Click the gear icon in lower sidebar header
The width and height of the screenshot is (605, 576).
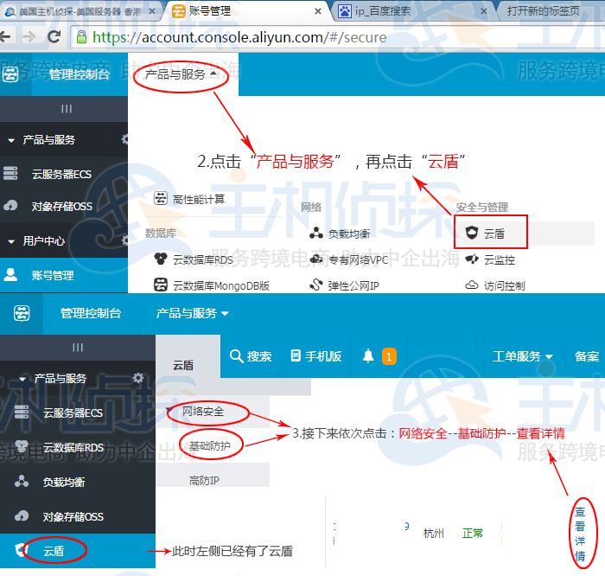tap(137, 378)
